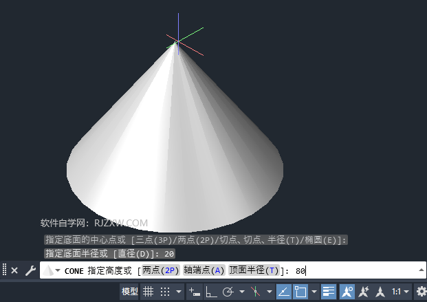
Task: Toggle 2D object snap icon
Action: point(300,292)
